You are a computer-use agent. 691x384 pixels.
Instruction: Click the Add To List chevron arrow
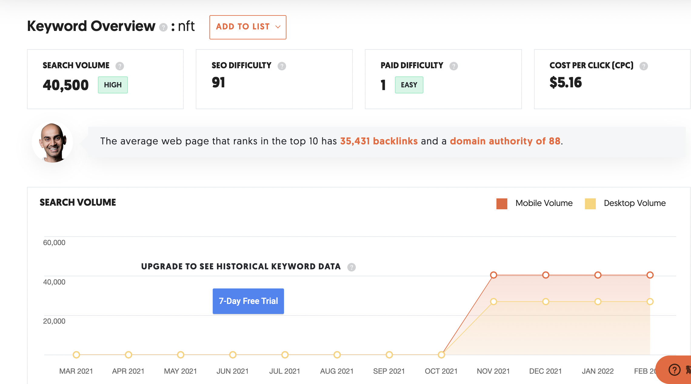[x=278, y=27]
